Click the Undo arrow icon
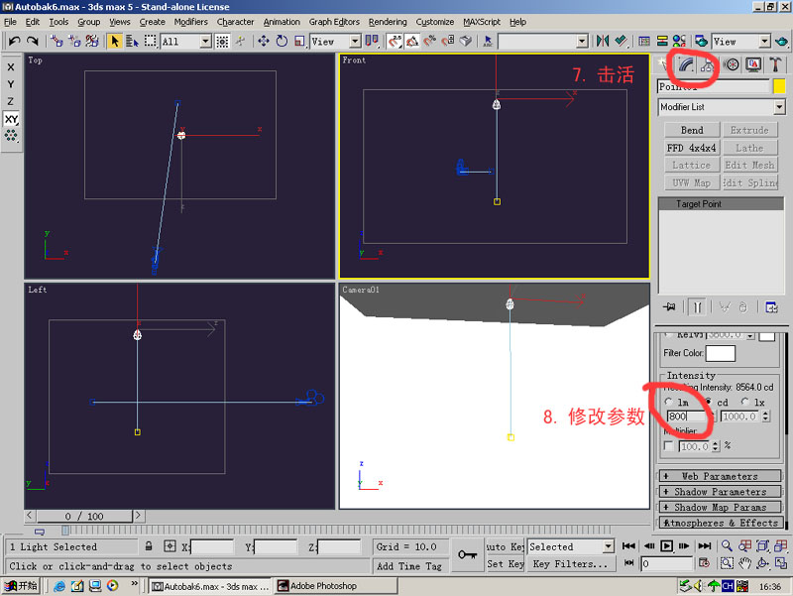This screenshot has width=793, height=596. pos(14,41)
